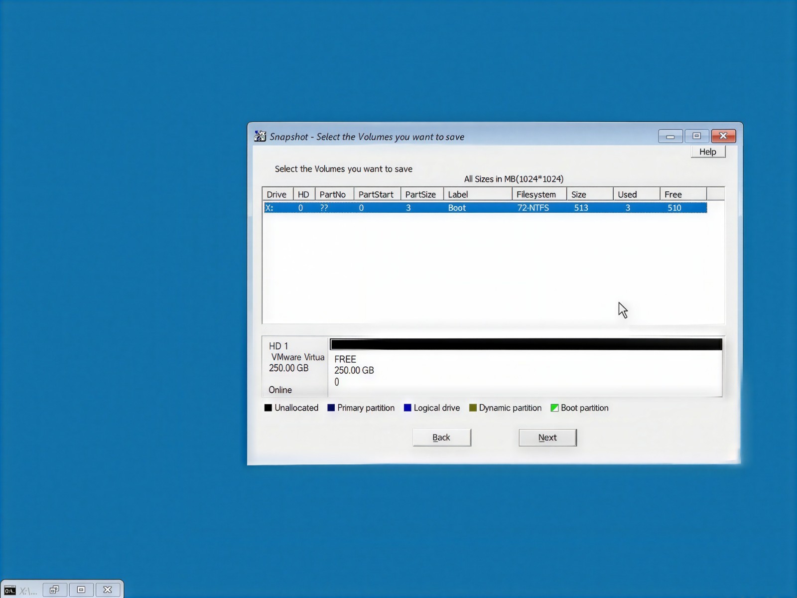797x598 pixels.
Task: Sort by the PartNo column header
Action: [x=334, y=194]
